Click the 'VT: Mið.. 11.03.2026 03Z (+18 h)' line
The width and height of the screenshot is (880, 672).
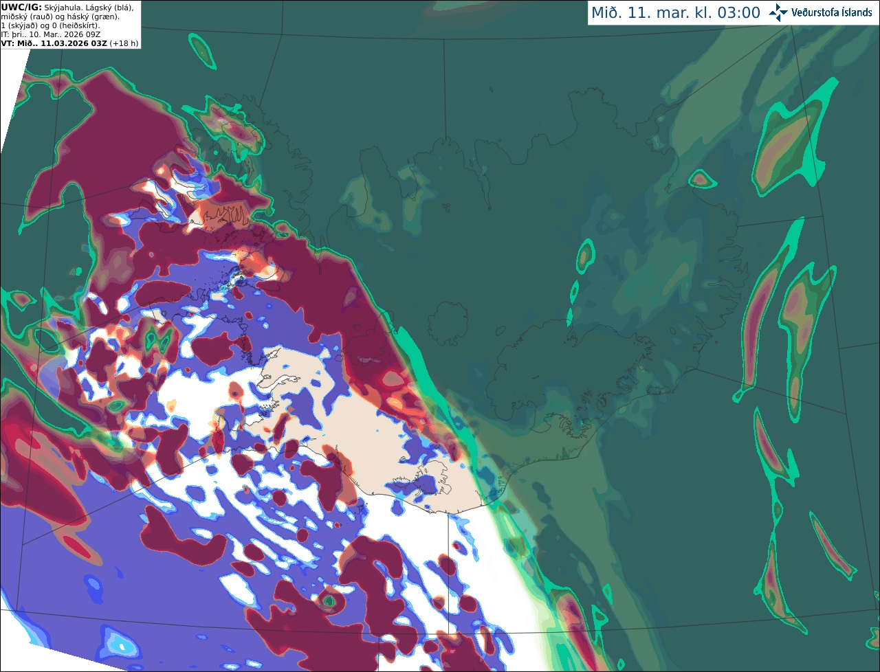69,43
